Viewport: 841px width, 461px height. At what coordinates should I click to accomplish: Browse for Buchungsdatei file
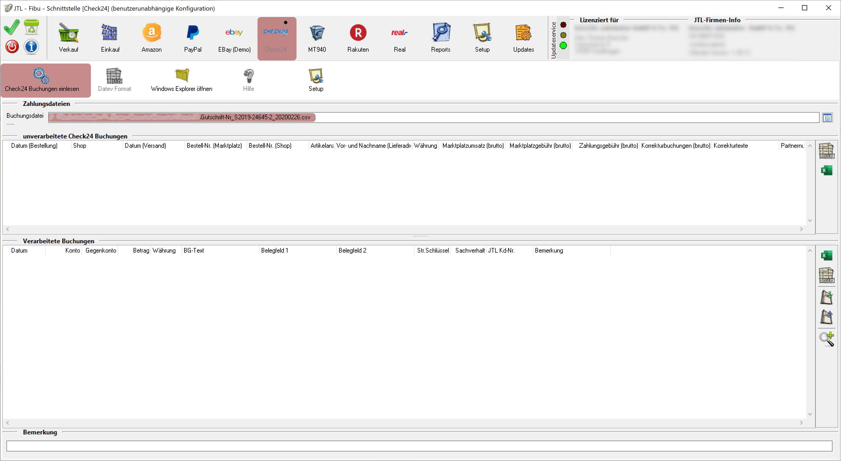(x=827, y=118)
